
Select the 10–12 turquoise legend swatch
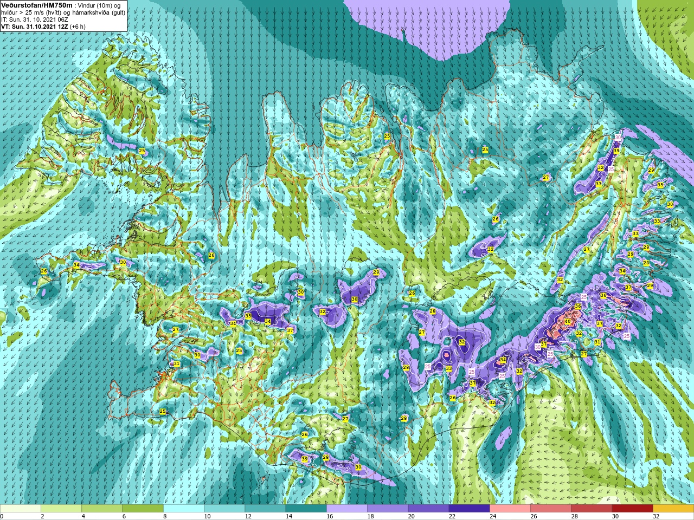coord(224,509)
